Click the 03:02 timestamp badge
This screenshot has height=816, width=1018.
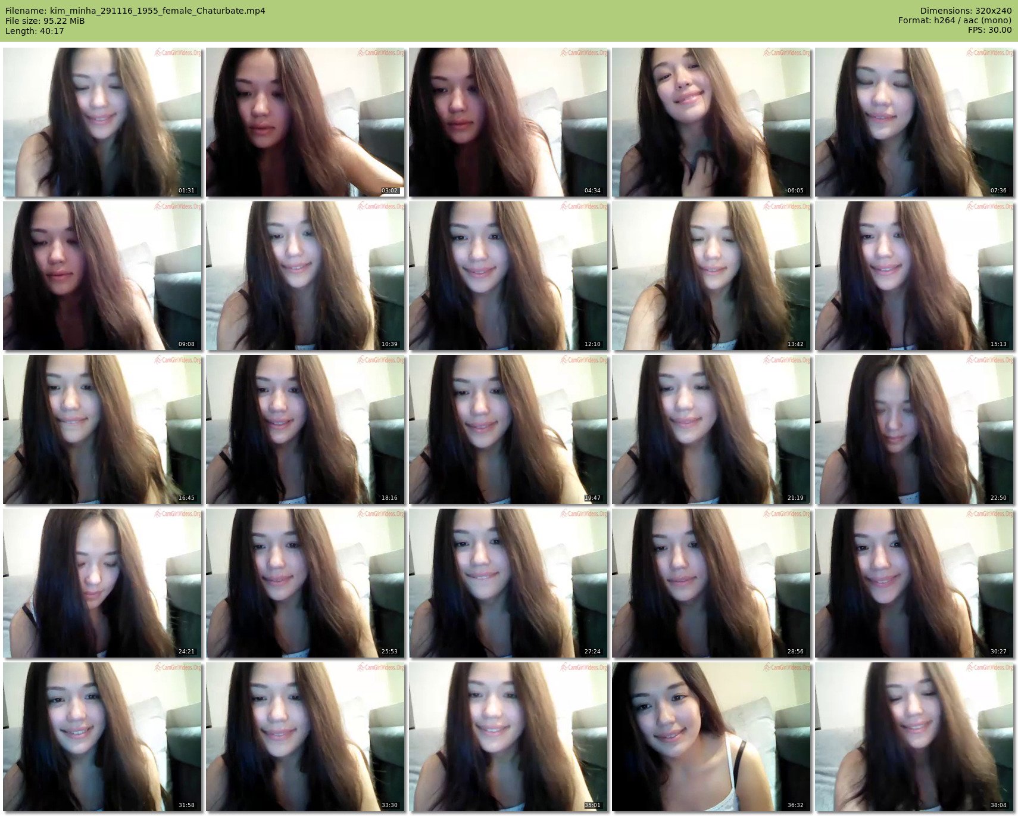(x=389, y=191)
